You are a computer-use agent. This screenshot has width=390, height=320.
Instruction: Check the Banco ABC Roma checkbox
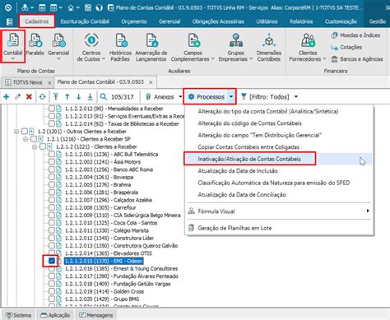(52, 169)
